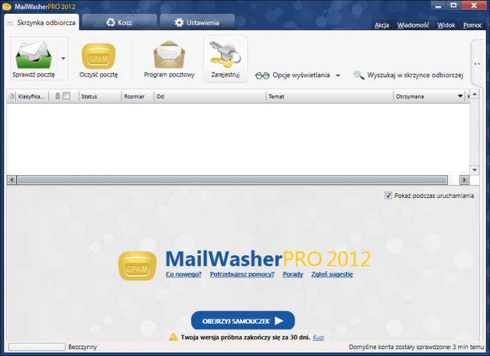Viewport: 490px width, 356px height.
Task: Sort by the Temat column
Action: [x=330, y=97]
